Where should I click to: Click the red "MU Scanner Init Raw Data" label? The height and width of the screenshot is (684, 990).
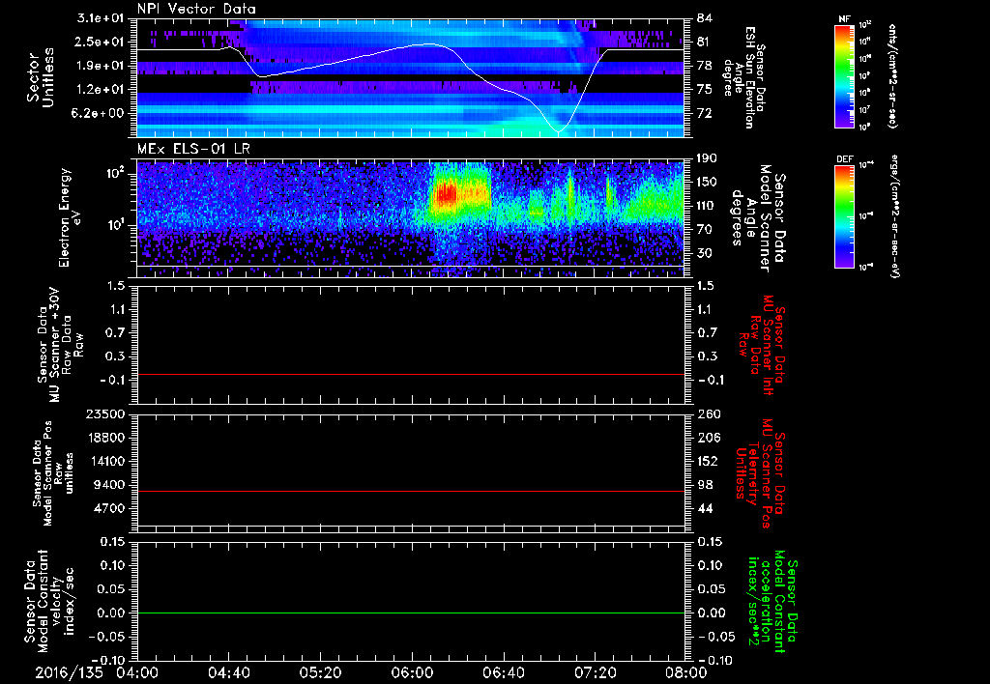pos(761,345)
